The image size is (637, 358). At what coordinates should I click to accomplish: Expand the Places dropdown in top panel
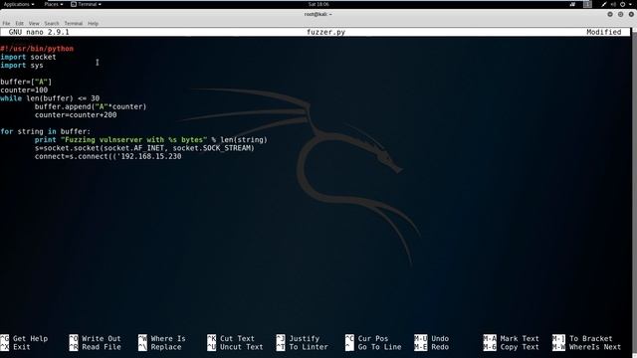(x=53, y=4)
